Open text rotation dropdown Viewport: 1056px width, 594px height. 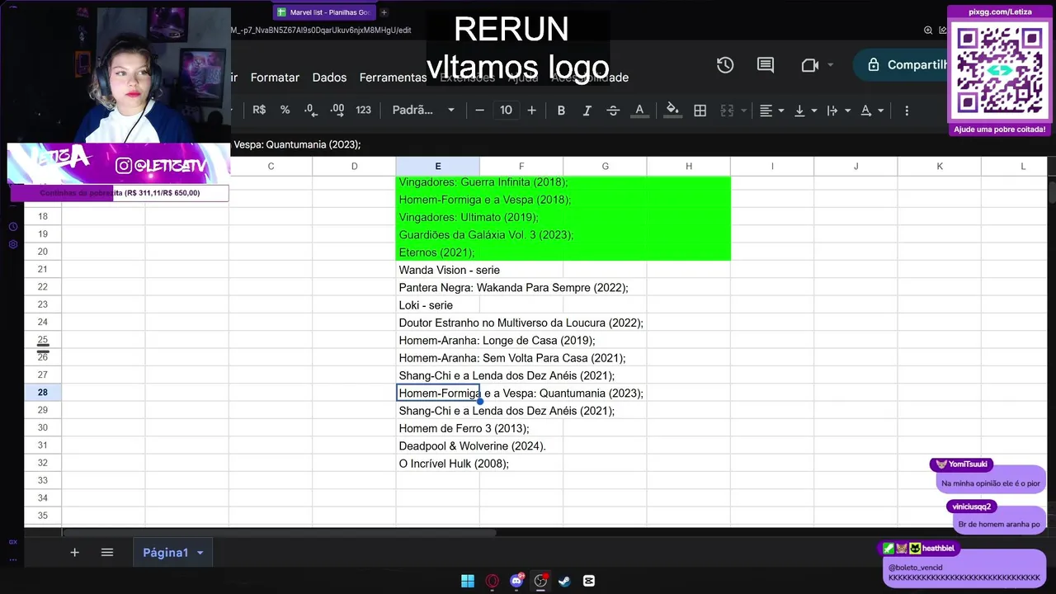point(871,110)
